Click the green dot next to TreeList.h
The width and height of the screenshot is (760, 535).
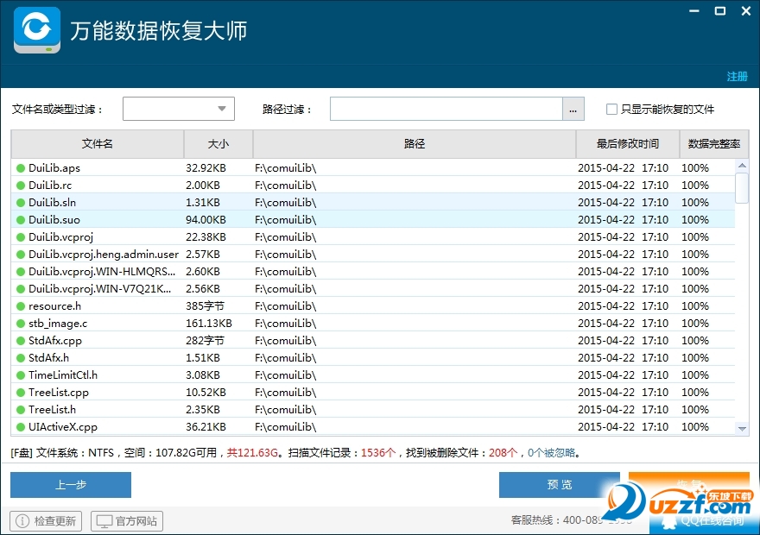pos(21,410)
